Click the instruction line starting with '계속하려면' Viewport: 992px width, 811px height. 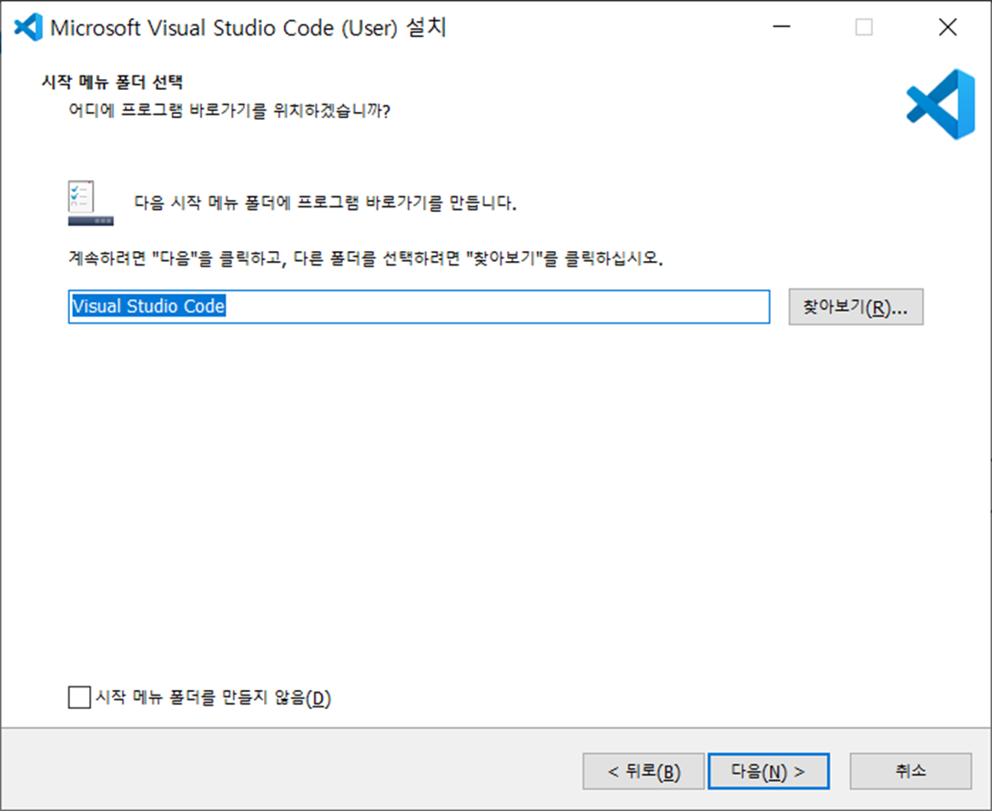(366, 258)
